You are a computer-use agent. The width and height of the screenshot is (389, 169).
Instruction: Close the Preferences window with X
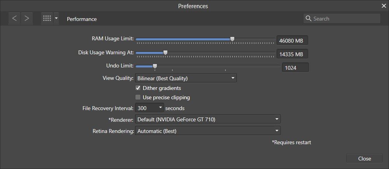[x=384, y=6]
